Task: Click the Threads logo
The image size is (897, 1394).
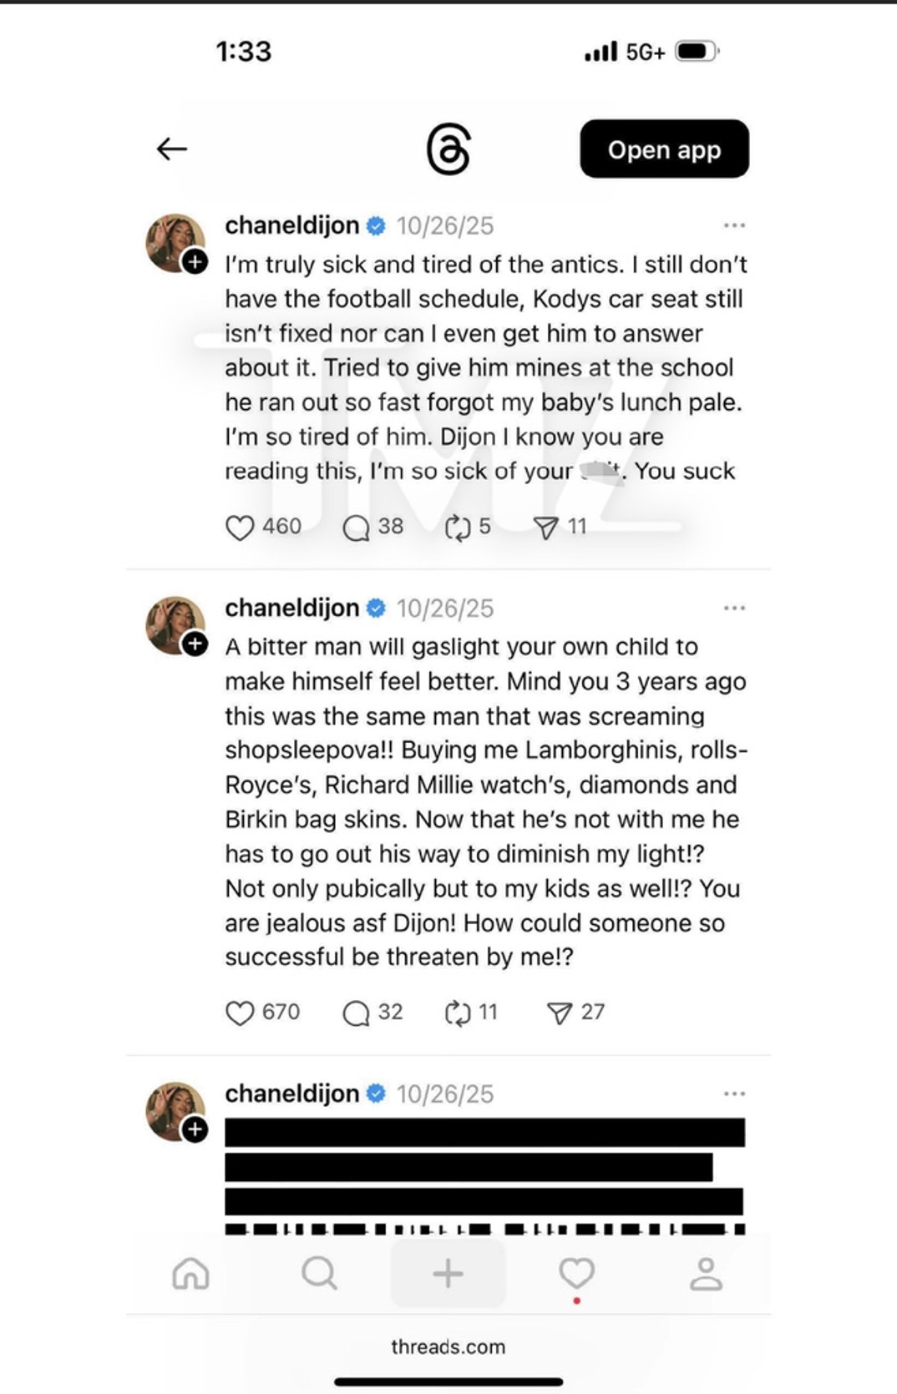Action: (x=448, y=149)
